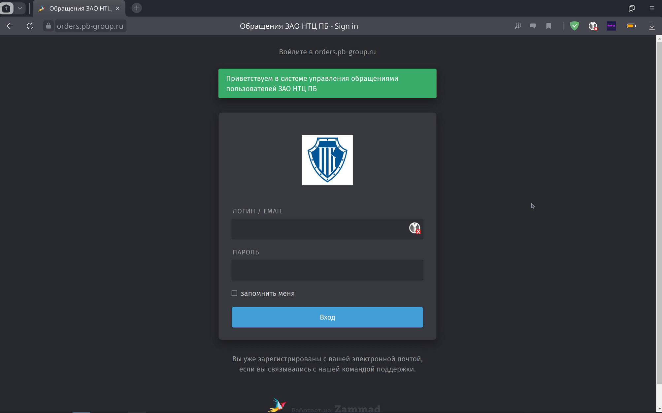Image resolution: width=662 pixels, height=413 pixels.
Task: Tick the запомнить меня checkbox
Action: [x=234, y=293]
